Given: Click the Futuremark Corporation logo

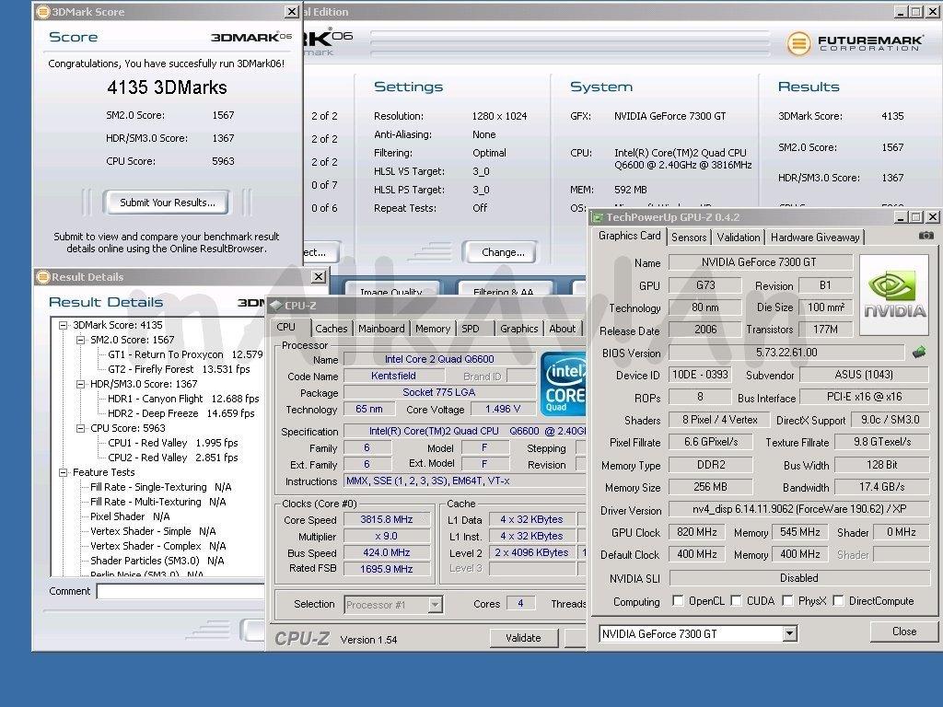Looking at the screenshot, I should (x=855, y=43).
